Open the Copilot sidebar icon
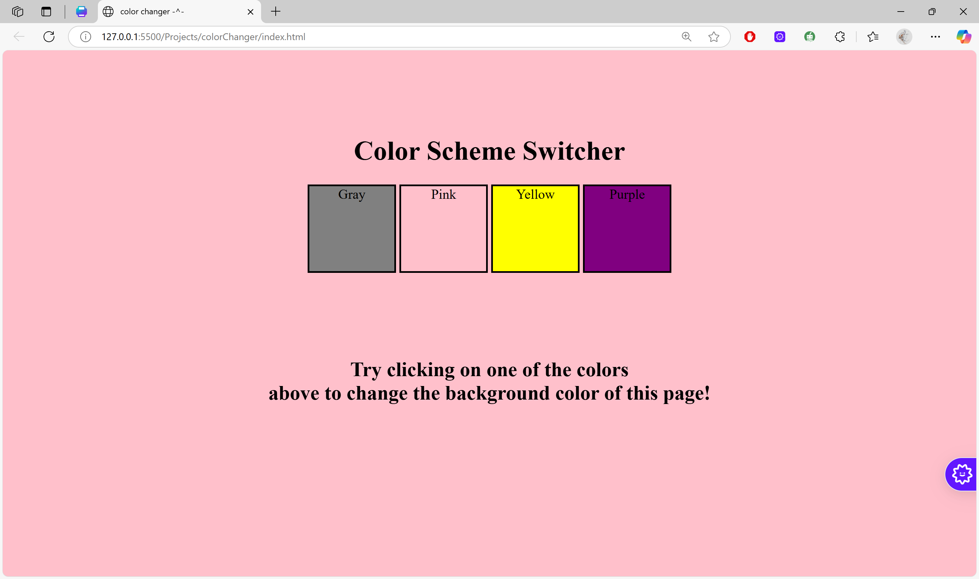Viewport: 979px width, 579px height. 963,37
